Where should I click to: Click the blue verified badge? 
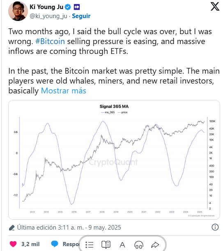pyautogui.click(x=68, y=7)
